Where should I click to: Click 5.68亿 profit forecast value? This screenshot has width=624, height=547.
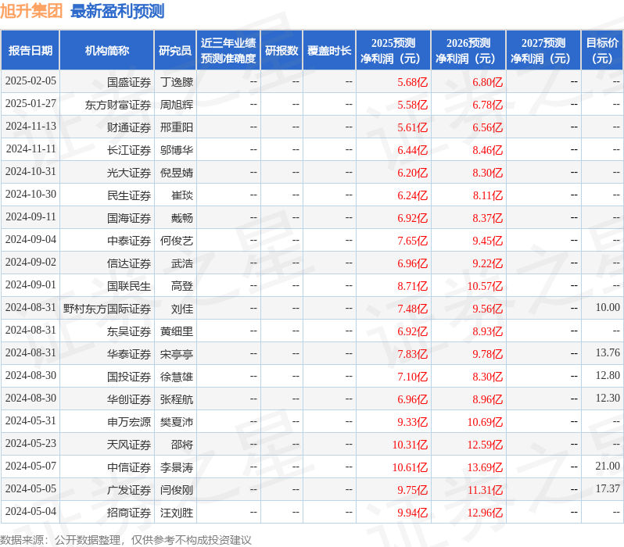coord(413,82)
